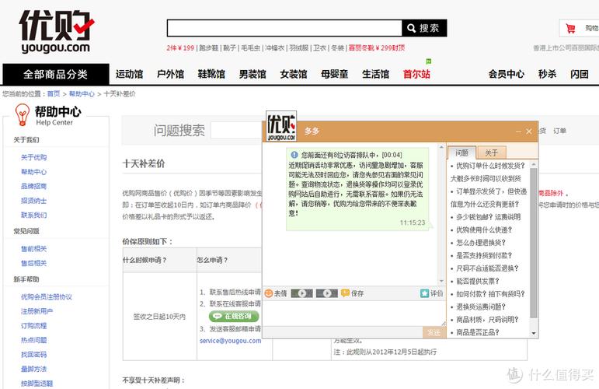Go to 鞋靴馆 navigation item
This screenshot has height=389, width=599.
point(211,74)
